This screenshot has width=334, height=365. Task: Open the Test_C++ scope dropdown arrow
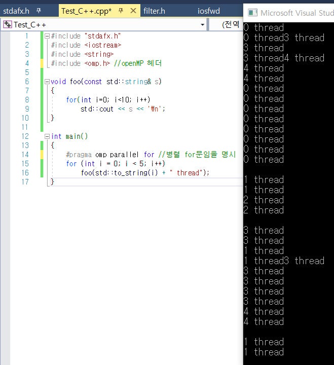203,25
